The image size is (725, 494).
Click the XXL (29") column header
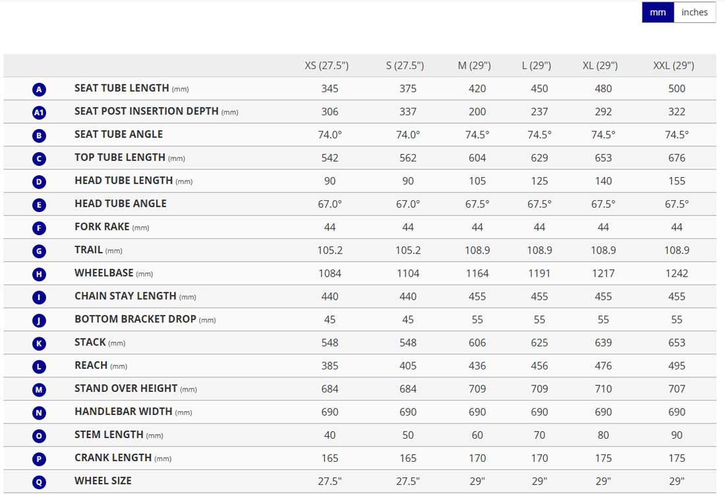click(x=674, y=66)
